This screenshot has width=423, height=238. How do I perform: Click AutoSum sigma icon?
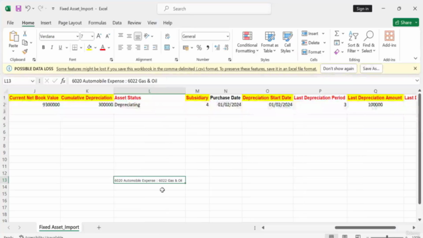[x=336, y=34]
